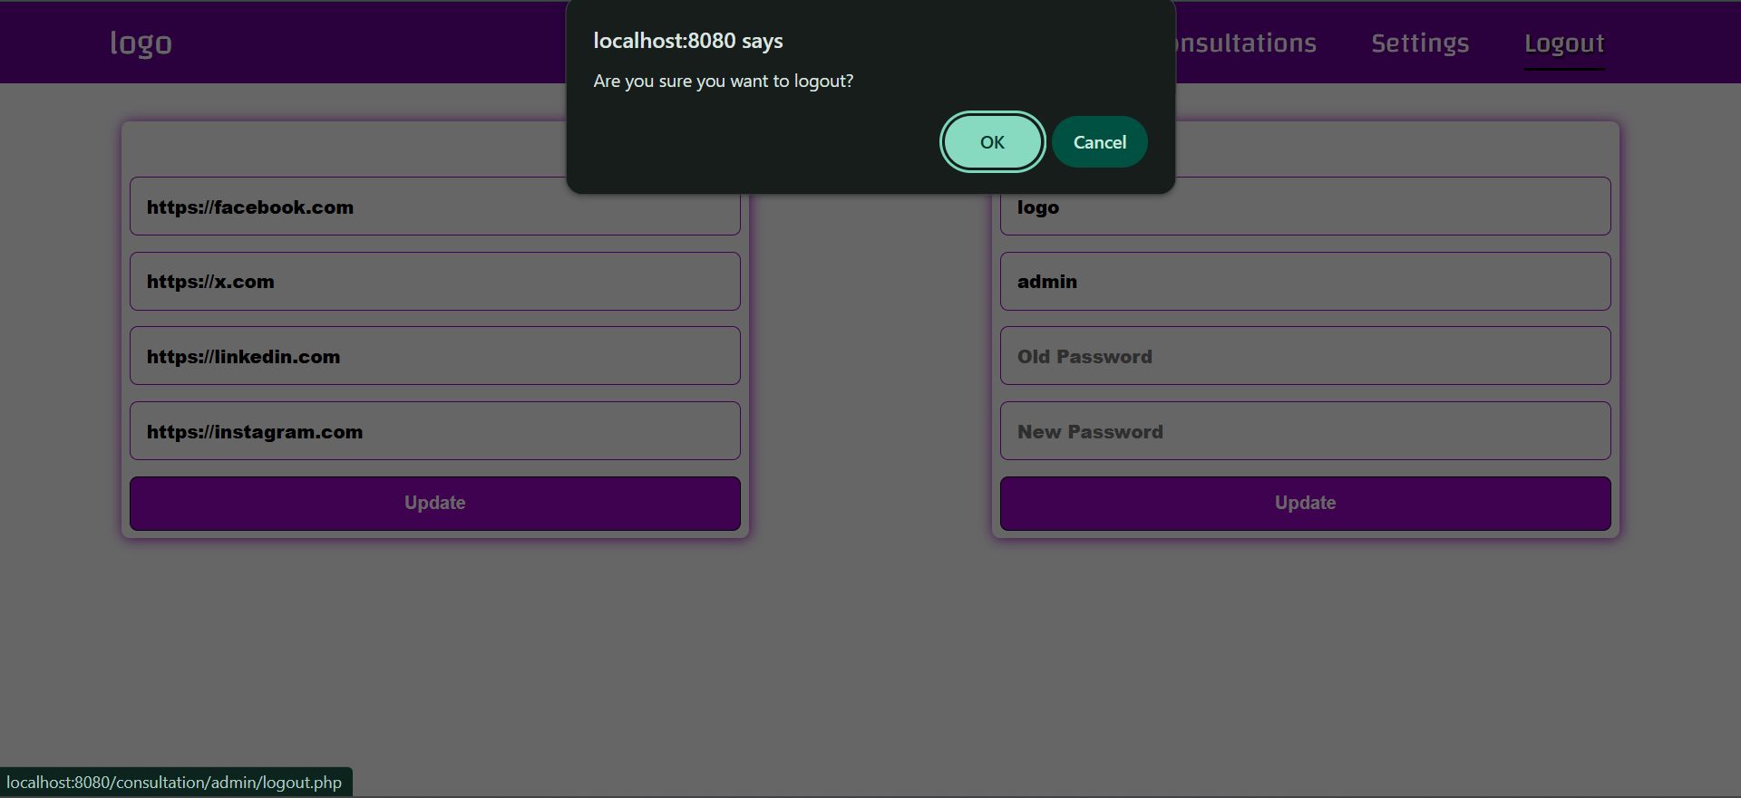Focus the admin username field
Viewport: 1741px width, 798px height.
pyautogui.click(x=1306, y=282)
